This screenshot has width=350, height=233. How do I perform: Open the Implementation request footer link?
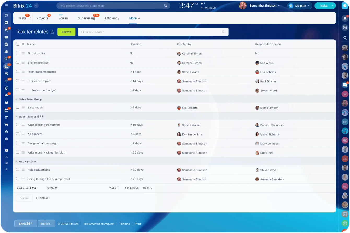coord(99,224)
